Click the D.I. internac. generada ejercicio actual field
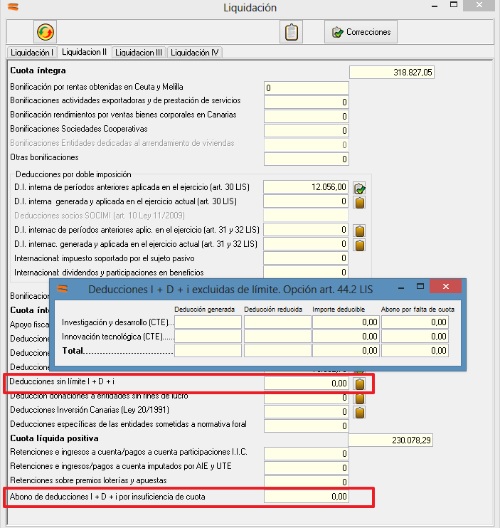Screen dimensions: 500x528 [306, 244]
